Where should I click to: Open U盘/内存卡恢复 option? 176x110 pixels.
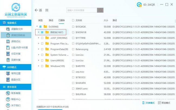(x=17, y=47)
